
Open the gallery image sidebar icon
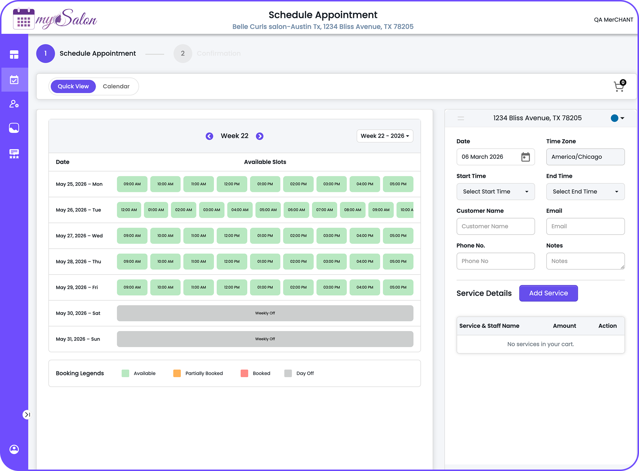click(x=14, y=128)
